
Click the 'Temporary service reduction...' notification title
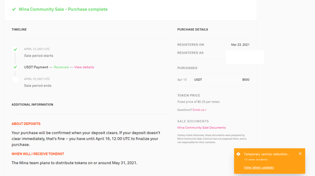[x=267, y=154]
